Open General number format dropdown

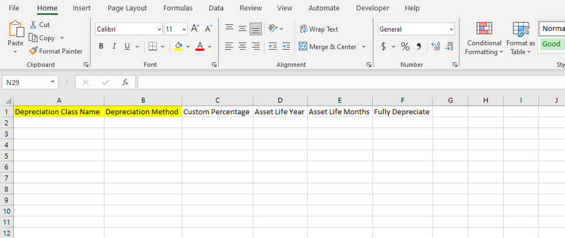pyautogui.click(x=451, y=29)
